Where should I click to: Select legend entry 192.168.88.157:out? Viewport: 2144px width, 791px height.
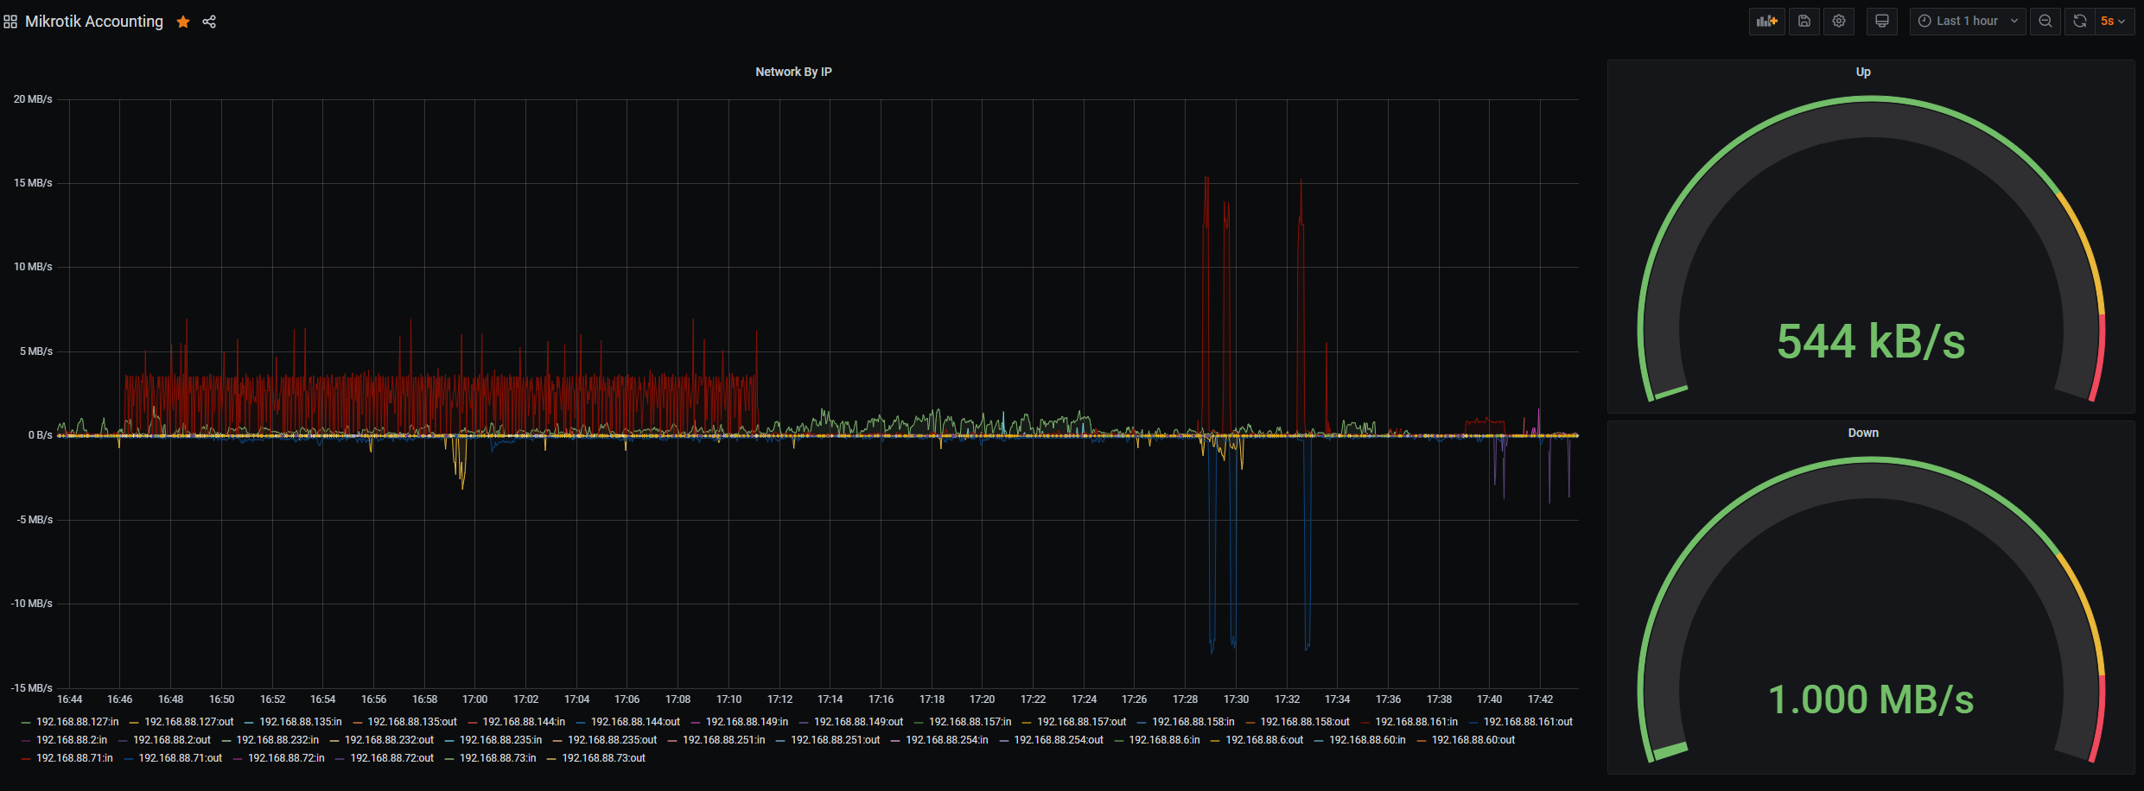click(1081, 722)
